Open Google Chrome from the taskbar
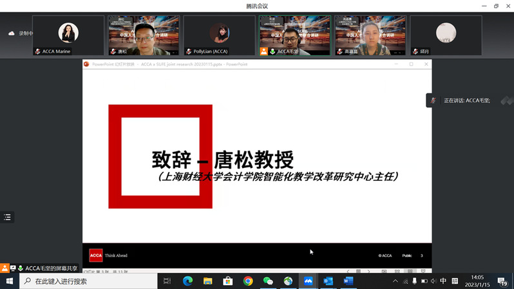Image resolution: width=514 pixels, height=289 pixels. (248, 281)
